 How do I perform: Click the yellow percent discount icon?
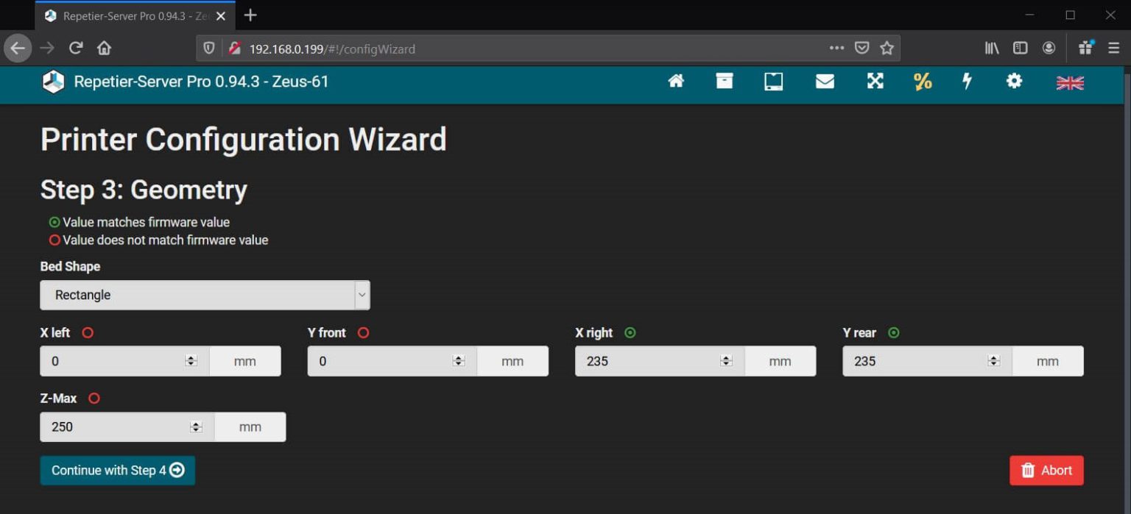(923, 82)
